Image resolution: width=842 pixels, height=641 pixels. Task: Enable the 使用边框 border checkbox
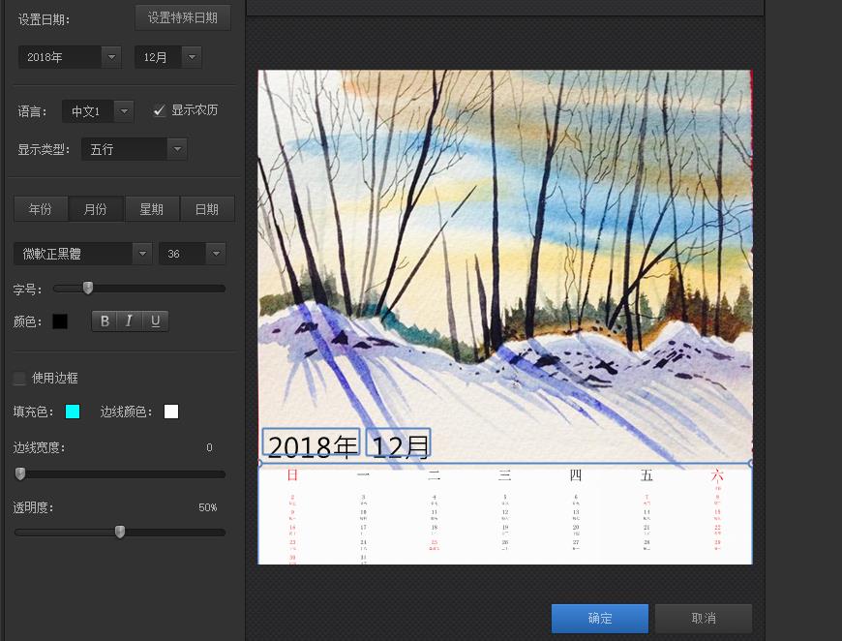(19, 379)
